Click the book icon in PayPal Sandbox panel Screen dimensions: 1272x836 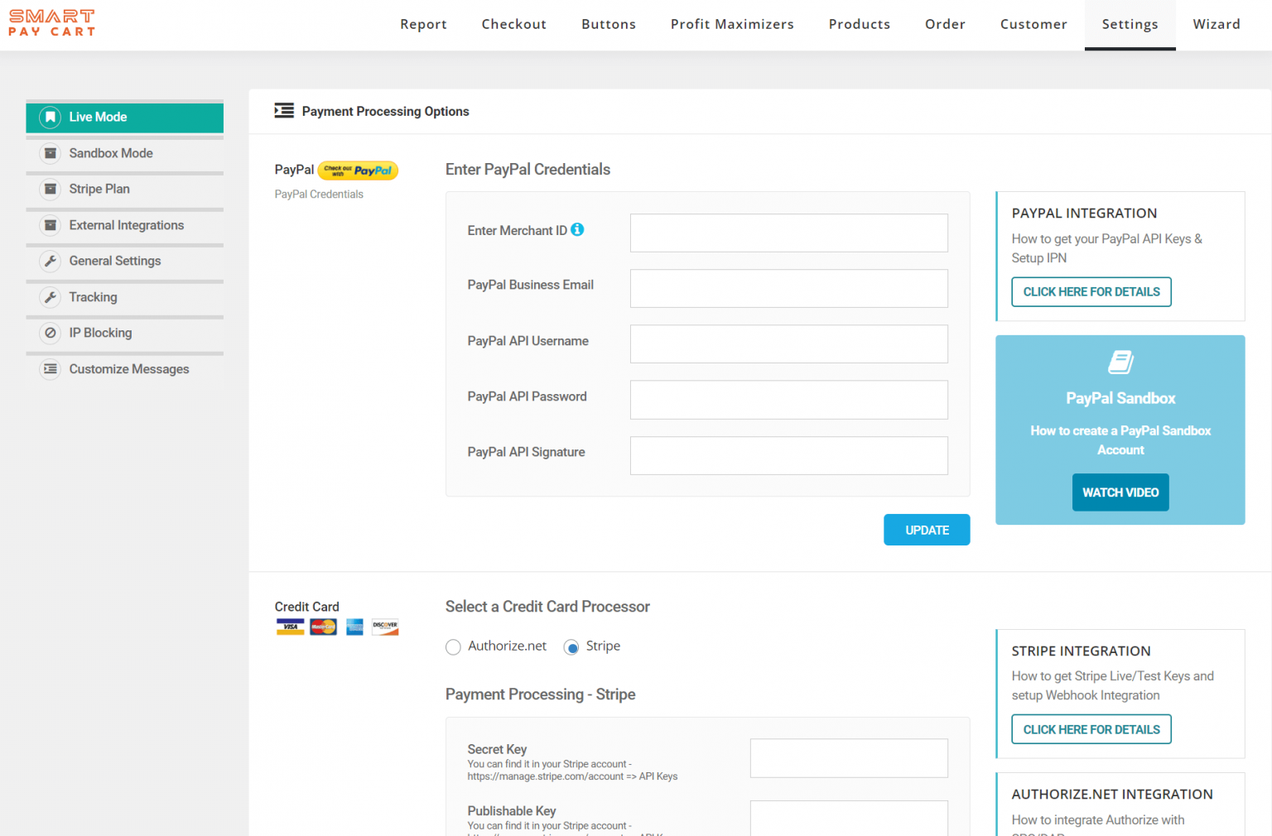click(x=1120, y=363)
